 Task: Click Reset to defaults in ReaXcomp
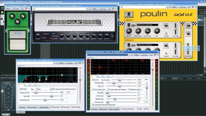[x=114, y=109]
